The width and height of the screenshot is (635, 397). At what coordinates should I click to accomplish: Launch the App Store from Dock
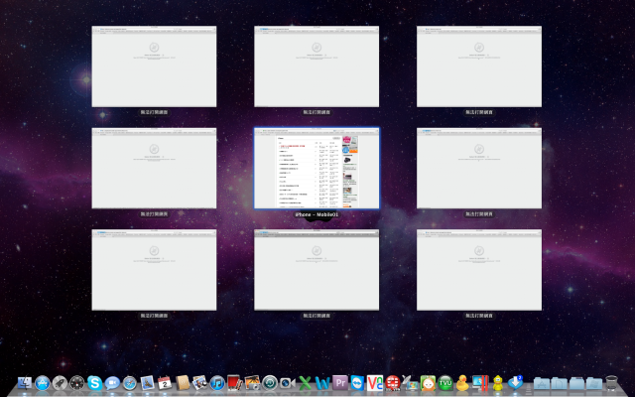[x=42, y=382]
